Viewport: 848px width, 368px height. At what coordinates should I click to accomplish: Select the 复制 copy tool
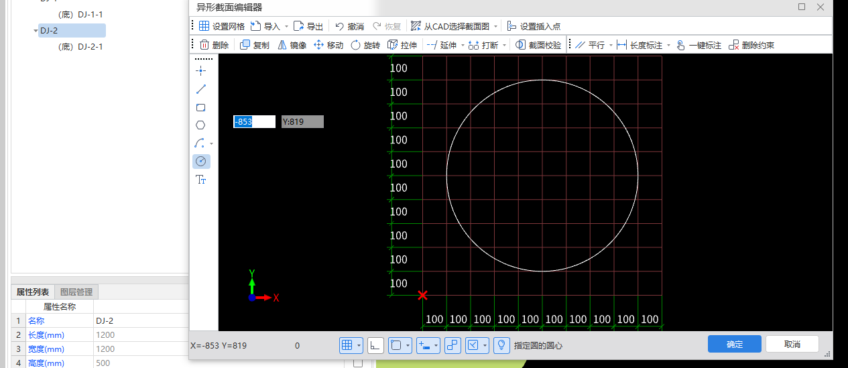coord(255,45)
